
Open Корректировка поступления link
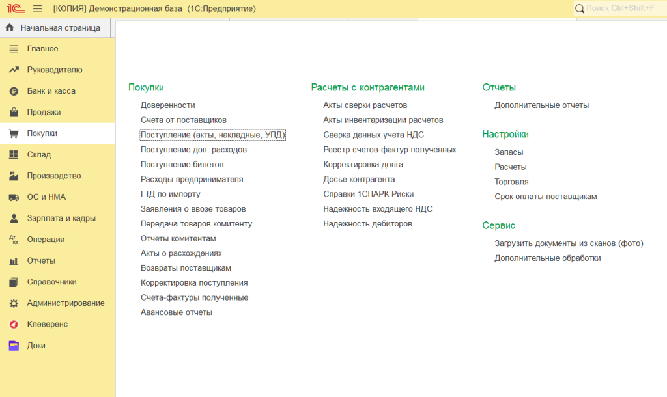(194, 283)
